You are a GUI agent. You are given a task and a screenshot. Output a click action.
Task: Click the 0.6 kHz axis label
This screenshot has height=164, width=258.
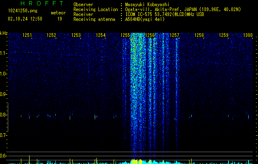pos(3,156)
